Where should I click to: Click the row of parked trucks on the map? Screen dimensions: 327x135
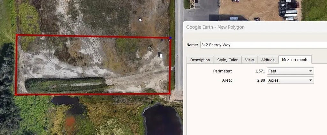click(x=288, y=10)
